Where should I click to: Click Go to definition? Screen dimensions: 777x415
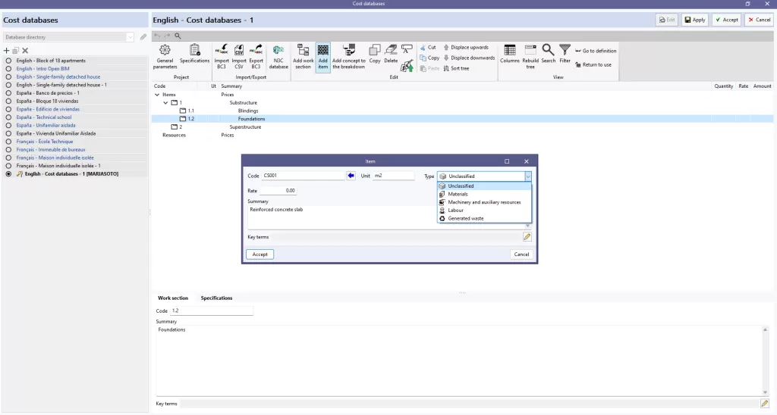[x=596, y=51]
